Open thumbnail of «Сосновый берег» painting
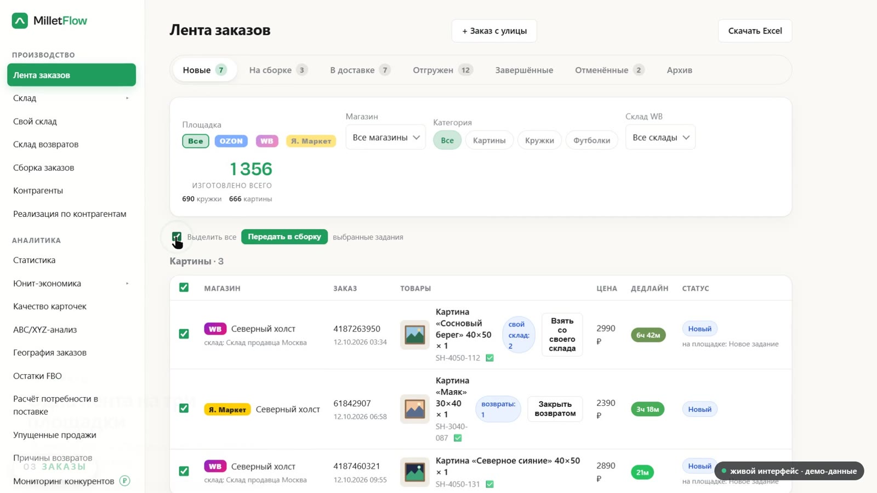This screenshot has height=493, width=877. click(x=414, y=335)
